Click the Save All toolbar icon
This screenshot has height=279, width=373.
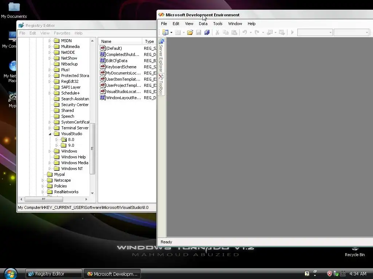[207, 32]
